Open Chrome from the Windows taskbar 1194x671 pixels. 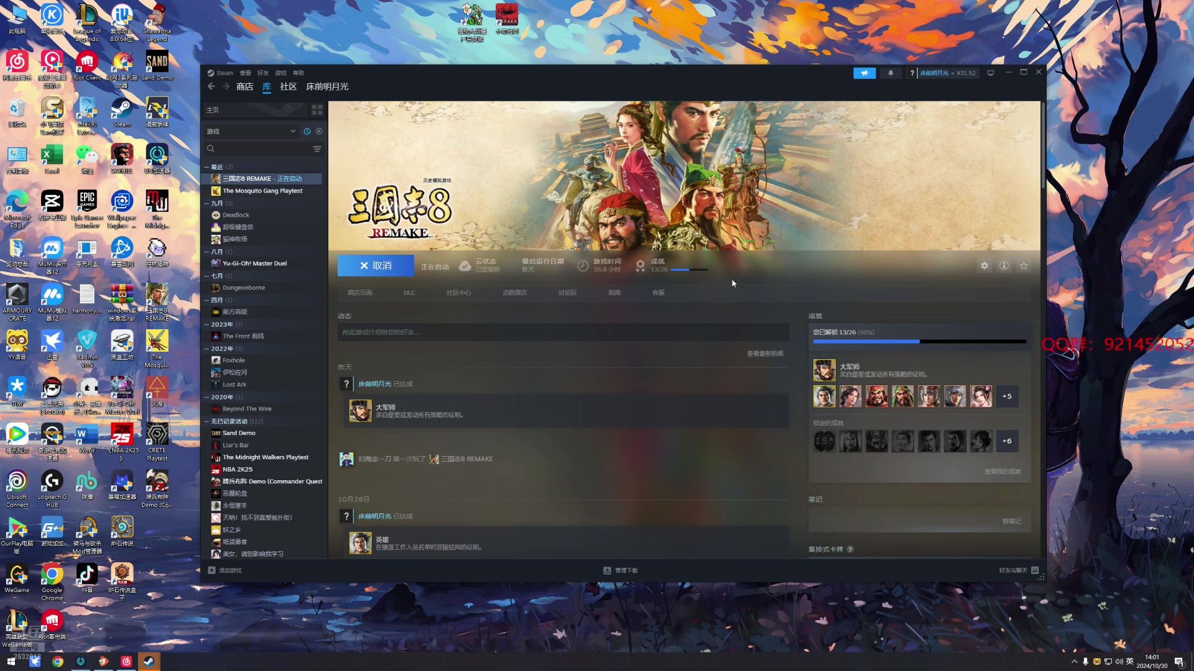pyautogui.click(x=58, y=662)
